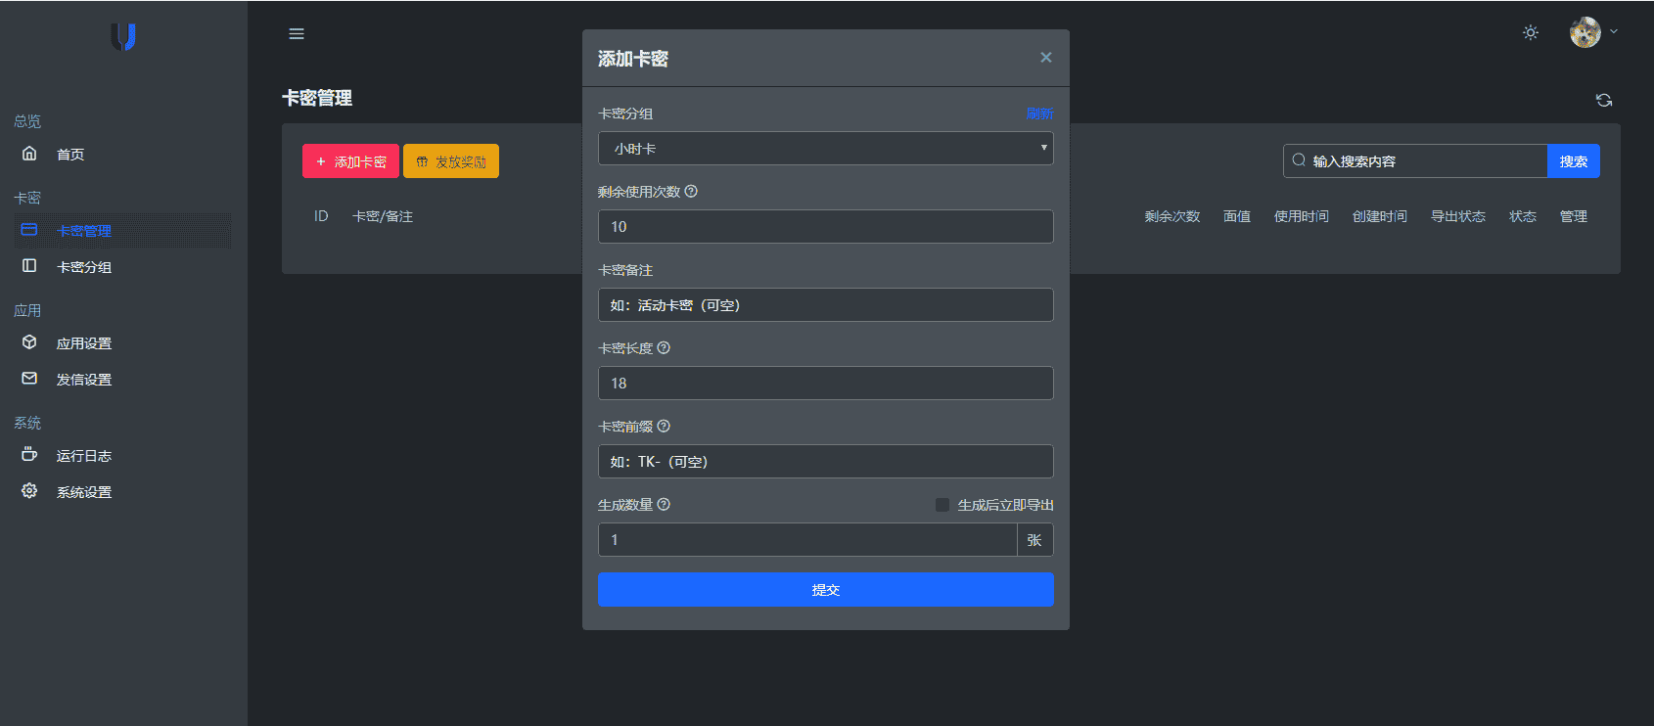Click help icon beside 剩余使用次数
The width and height of the screenshot is (1654, 726).
pos(691,192)
